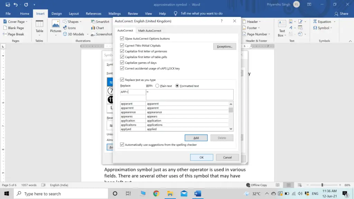Toggle Correct TWo INitial CApitals checkbox
Image resolution: width=354 pixels, height=199 pixels.
[x=122, y=45]
